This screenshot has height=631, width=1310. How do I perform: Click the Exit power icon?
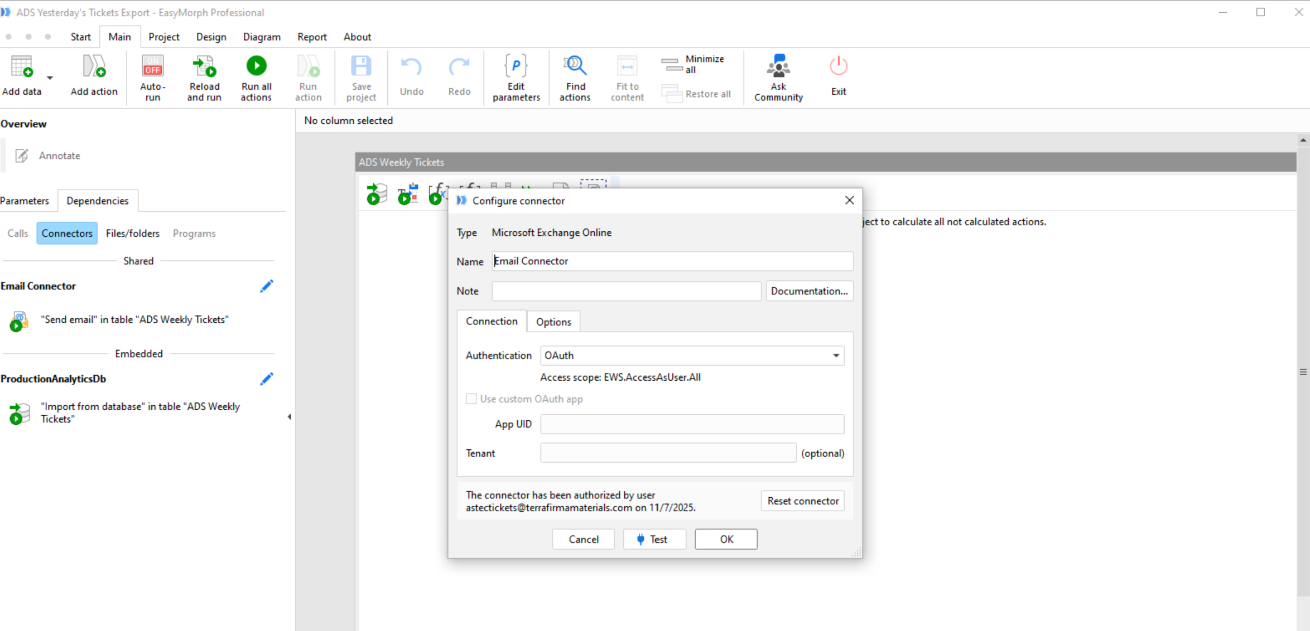click(x=838, y=67)
